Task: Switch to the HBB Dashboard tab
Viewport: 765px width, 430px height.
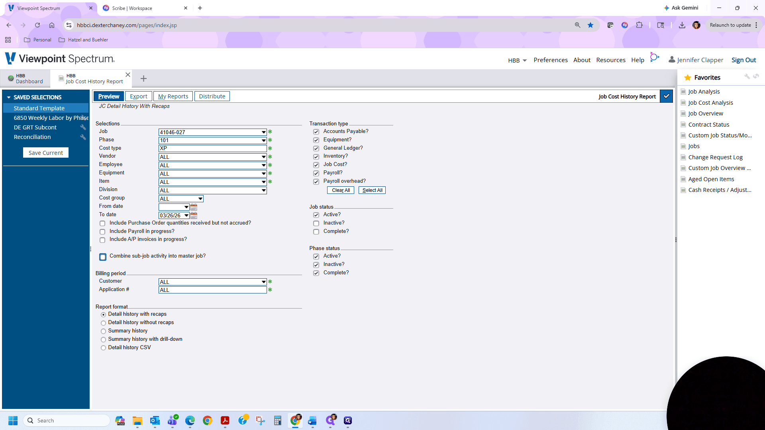Action: (25, 78)
